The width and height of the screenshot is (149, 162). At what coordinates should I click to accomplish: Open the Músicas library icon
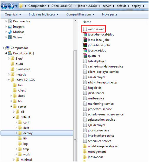pos(10,32)
